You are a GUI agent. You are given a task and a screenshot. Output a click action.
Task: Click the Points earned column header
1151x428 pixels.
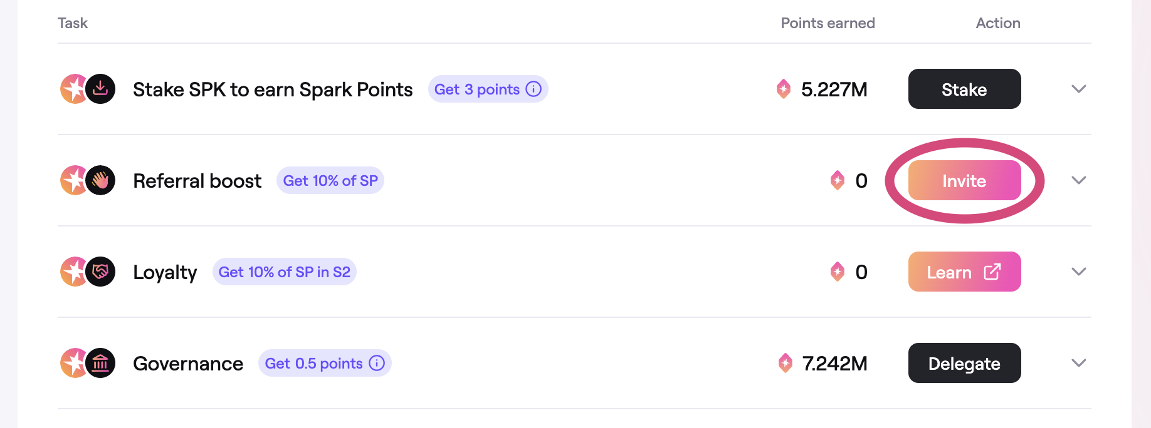coord(828,23)
